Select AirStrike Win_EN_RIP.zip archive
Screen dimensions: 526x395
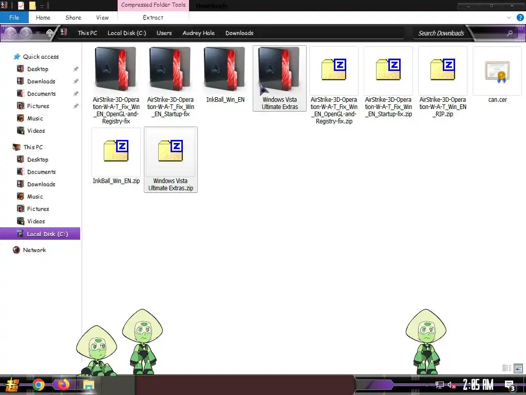tap(442, 82)
